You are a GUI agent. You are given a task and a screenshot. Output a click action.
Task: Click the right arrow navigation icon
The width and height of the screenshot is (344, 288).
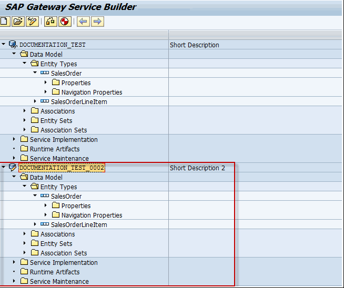pos(97,22)
